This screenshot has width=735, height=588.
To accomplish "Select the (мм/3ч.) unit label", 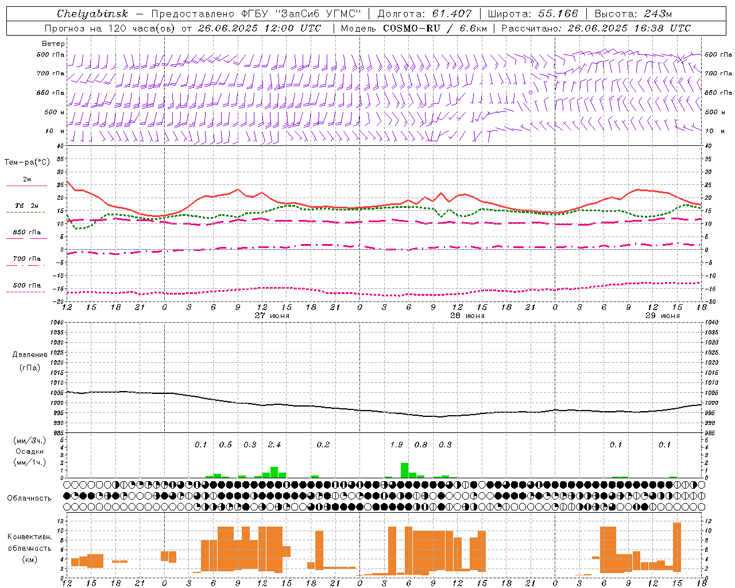I will (29, 440).
